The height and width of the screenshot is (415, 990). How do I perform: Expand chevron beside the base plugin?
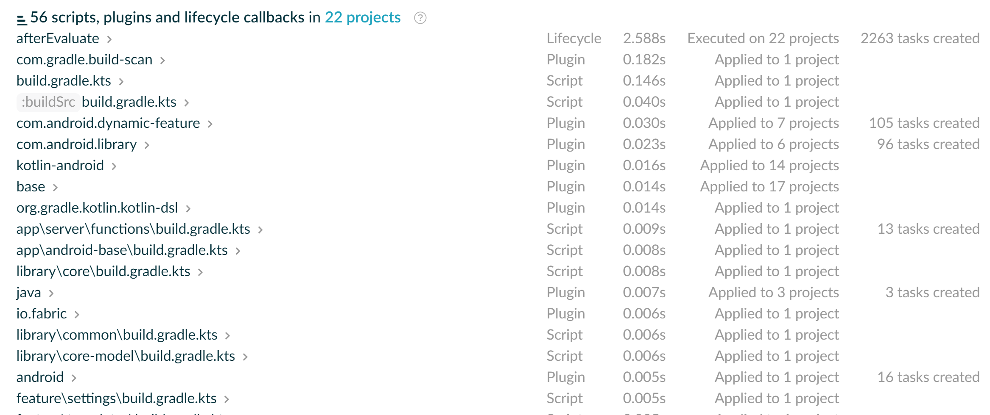click(55, 188)
